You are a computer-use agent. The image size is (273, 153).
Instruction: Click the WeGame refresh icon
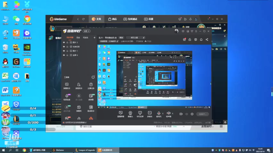click(x=83, y=19)
